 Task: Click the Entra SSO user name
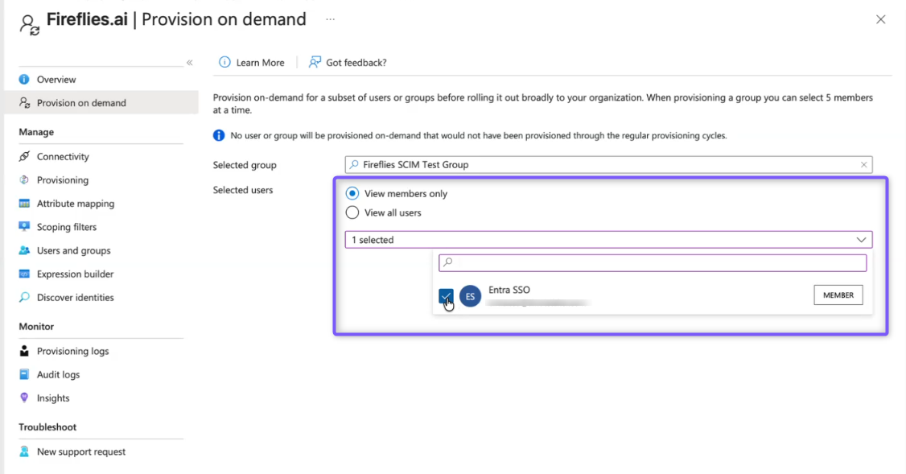[509, 291]
